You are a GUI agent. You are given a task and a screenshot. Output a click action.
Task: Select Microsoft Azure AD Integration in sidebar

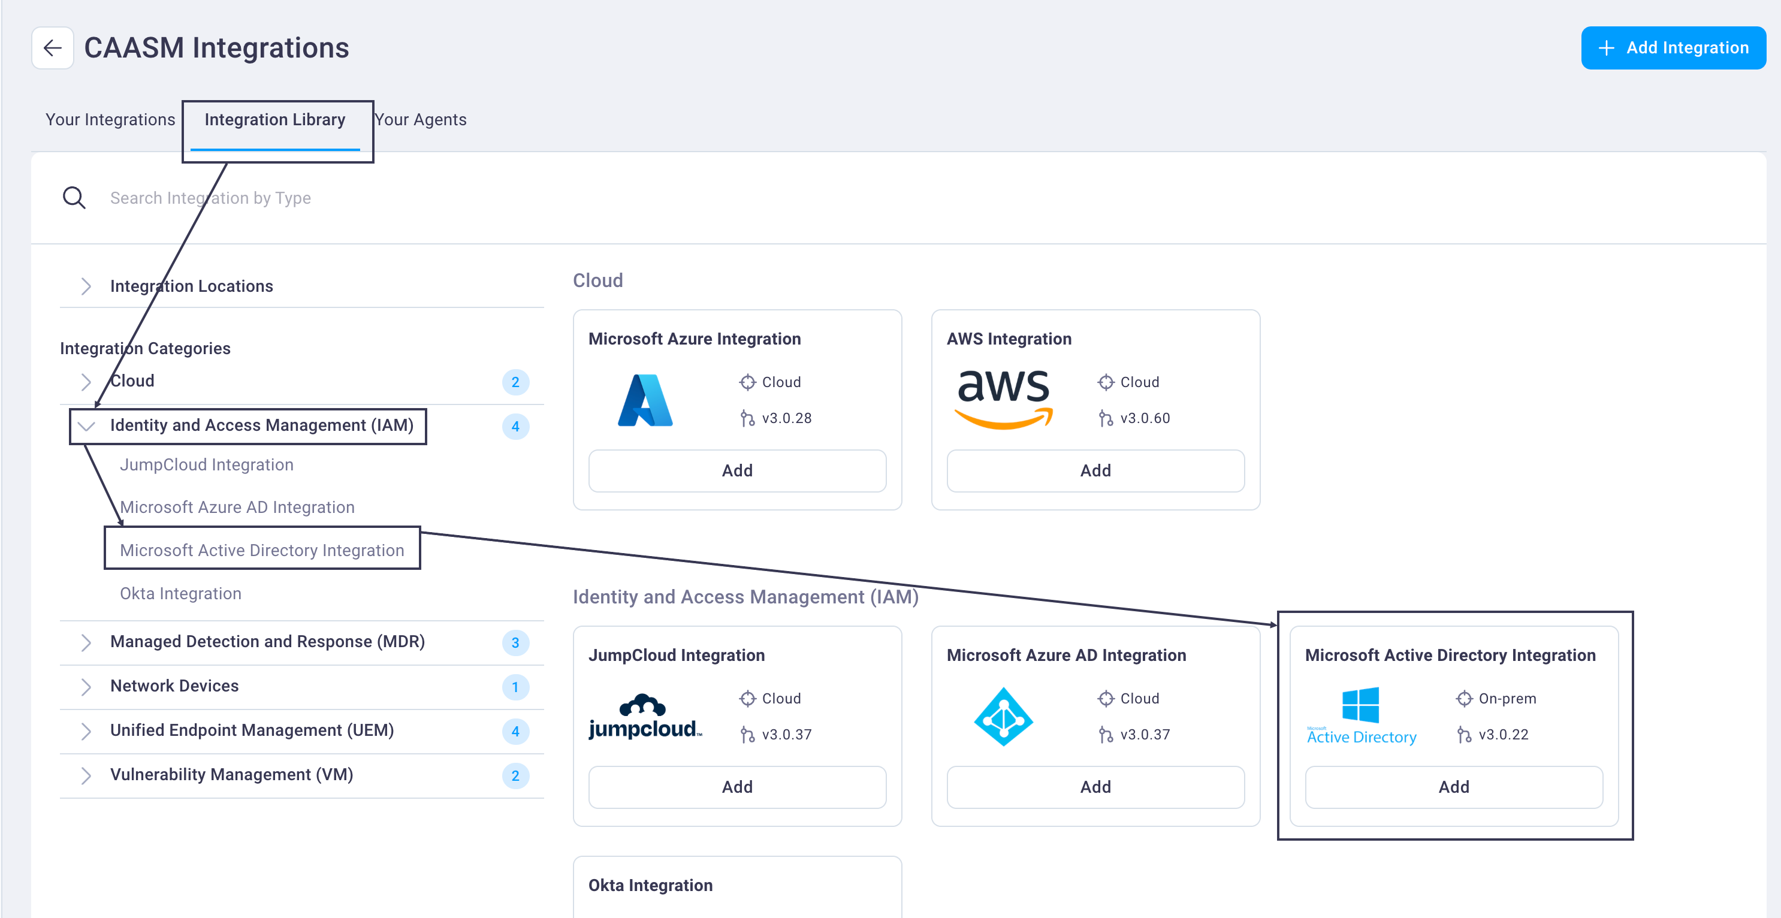click(x=237, y=508)
